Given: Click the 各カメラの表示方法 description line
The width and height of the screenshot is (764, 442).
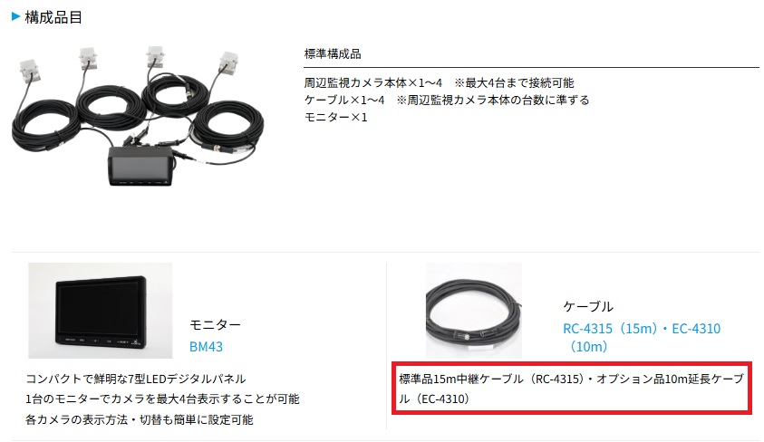Looking at the screenshot, I should pyautogui.click(x=140, y=419).
